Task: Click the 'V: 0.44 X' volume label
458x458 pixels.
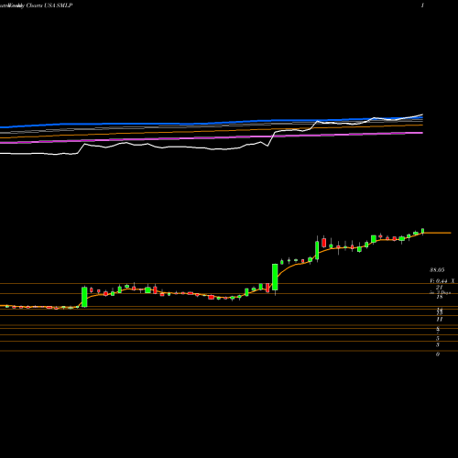Action: tap(442, 281)
